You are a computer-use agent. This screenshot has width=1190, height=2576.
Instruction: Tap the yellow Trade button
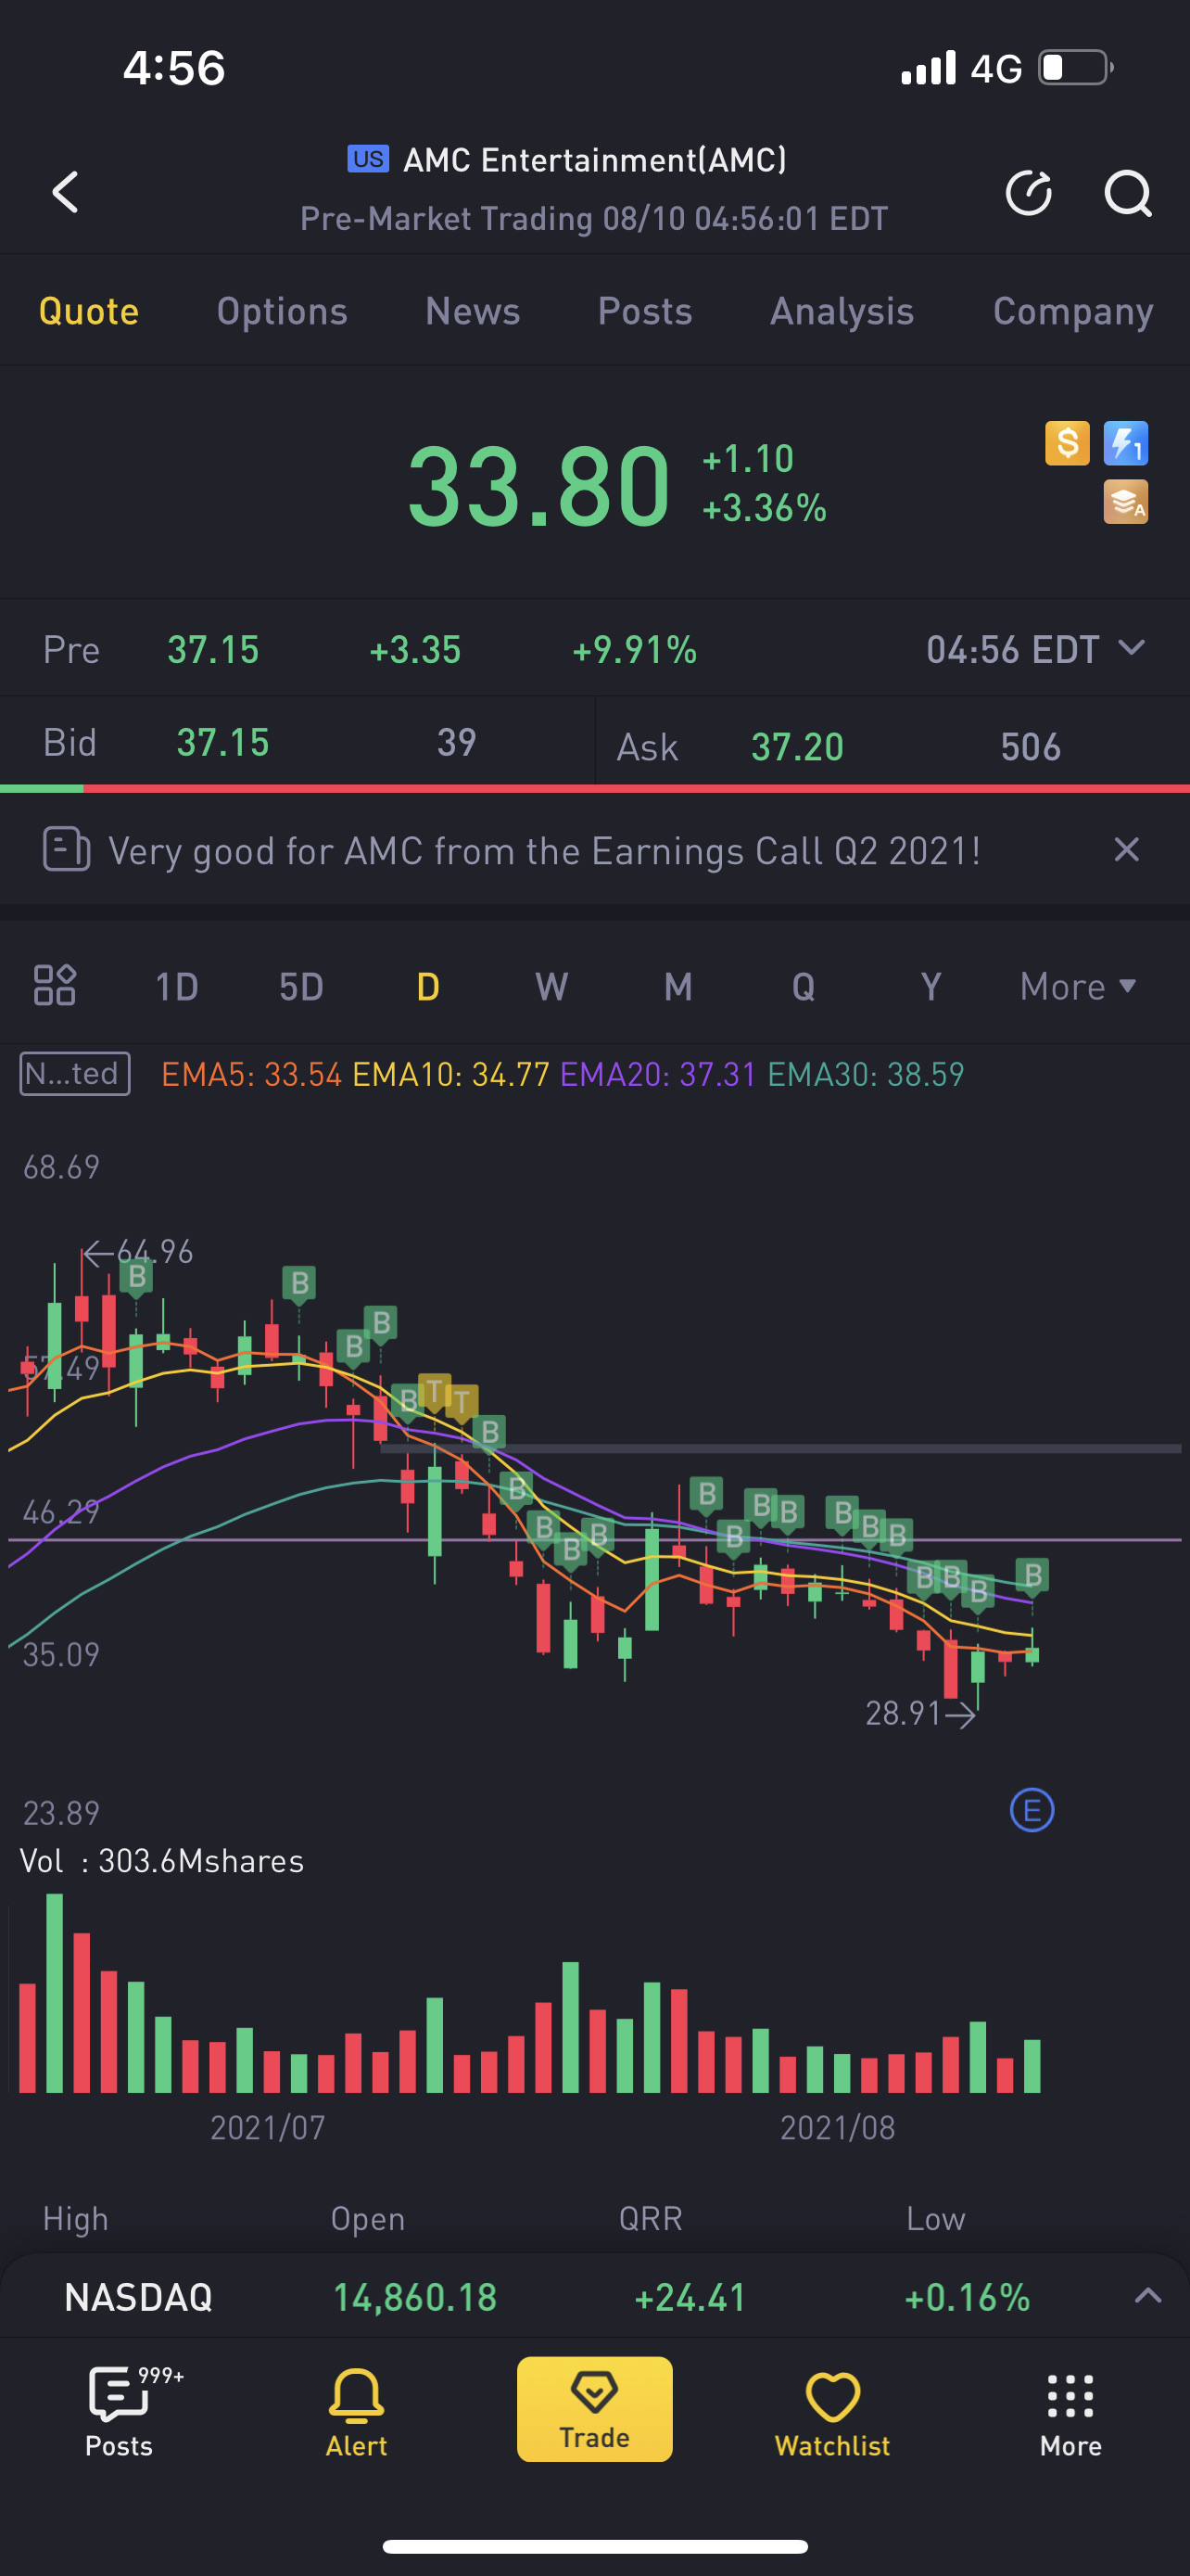coord(594,2409)
